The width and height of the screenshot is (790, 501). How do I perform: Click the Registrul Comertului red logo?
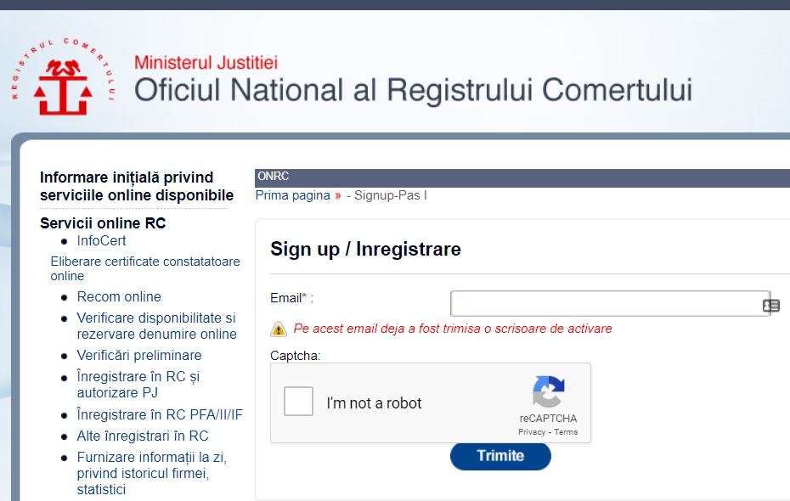click(64, 76)
